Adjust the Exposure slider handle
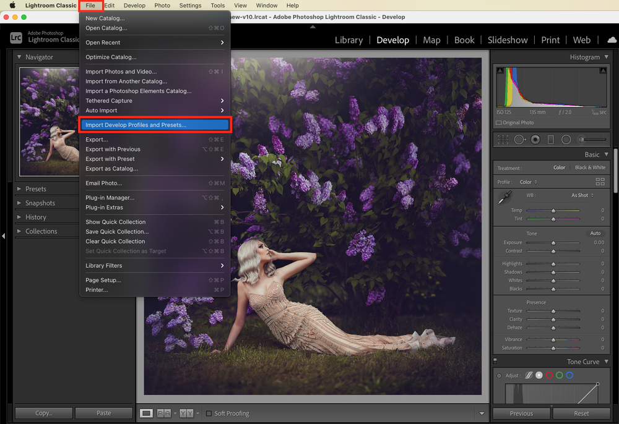Screen dimensions: 619x424 coord(553,243)
